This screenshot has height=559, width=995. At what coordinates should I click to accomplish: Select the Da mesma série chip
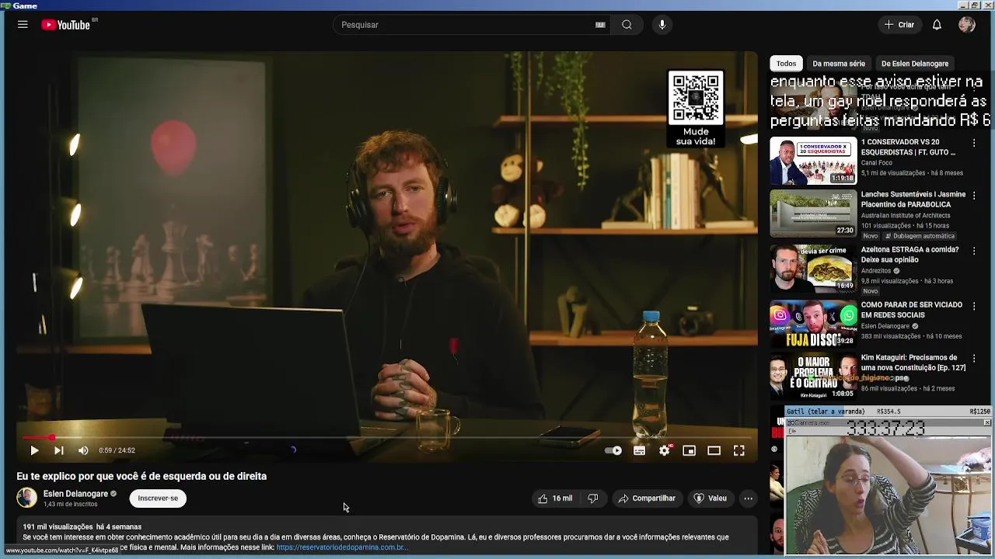coord(839,64)
